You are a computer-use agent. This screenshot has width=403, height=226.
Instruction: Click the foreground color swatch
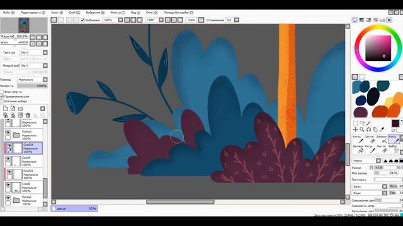tap(395, 123)
